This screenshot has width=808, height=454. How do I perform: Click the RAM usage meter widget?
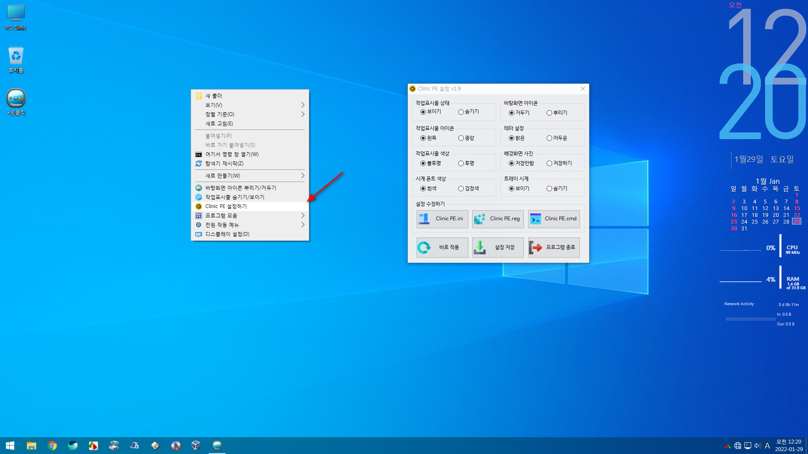762,278
